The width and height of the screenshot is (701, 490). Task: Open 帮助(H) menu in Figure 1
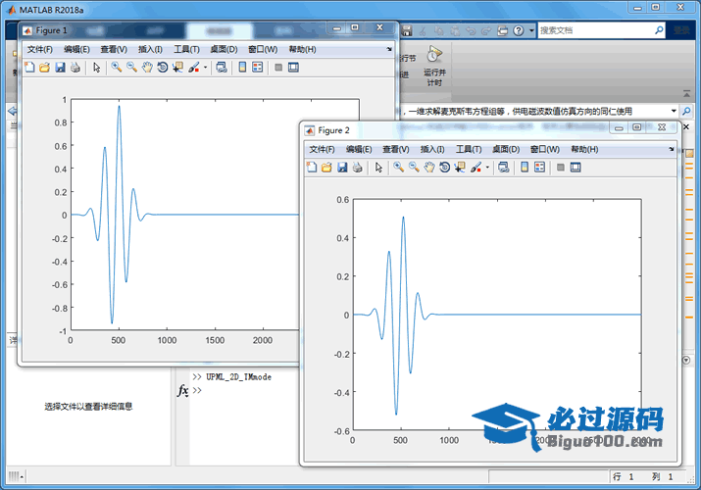pyautogui.click(x=302, y=50)
